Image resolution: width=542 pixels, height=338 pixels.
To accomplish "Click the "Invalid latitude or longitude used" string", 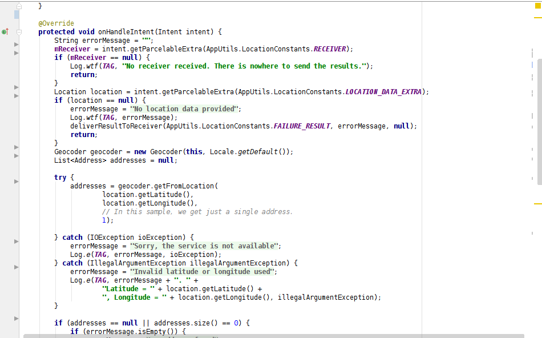I will (x=202, y=272).
